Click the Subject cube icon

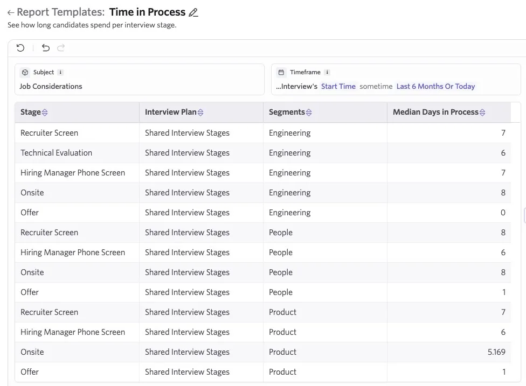tap(25, 72)
